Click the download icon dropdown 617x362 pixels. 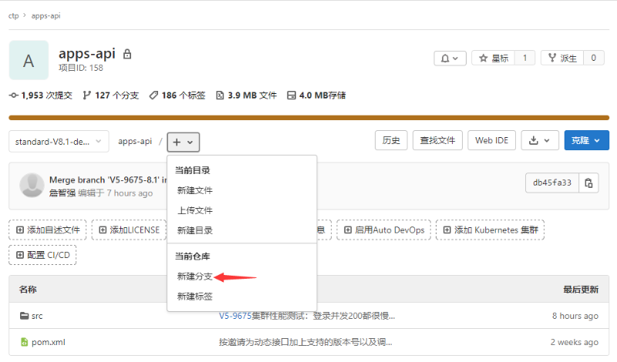[x=539, y=140]
